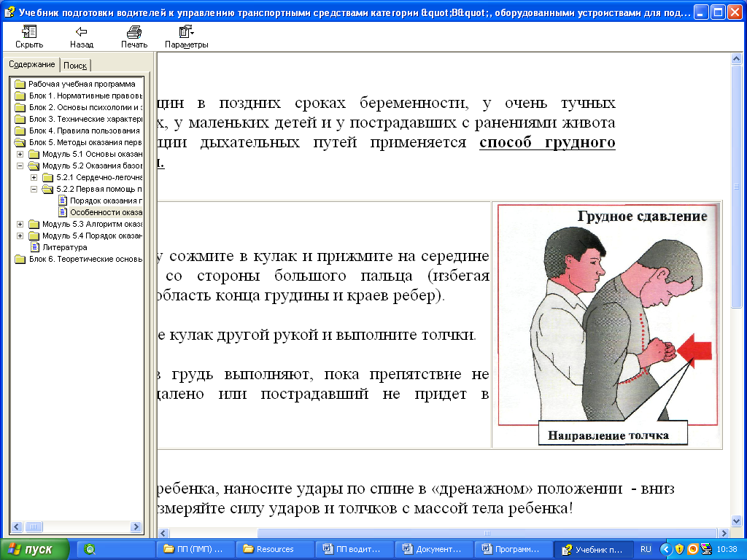Switch to ПП водит... Word taskbar button
This screenshot has height=560, width=747.
355,549
